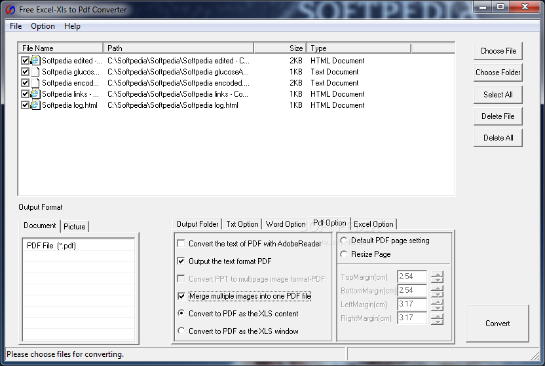
Task: Click the status bar message text
Action: pyautogui.click(x=66, y=354)
